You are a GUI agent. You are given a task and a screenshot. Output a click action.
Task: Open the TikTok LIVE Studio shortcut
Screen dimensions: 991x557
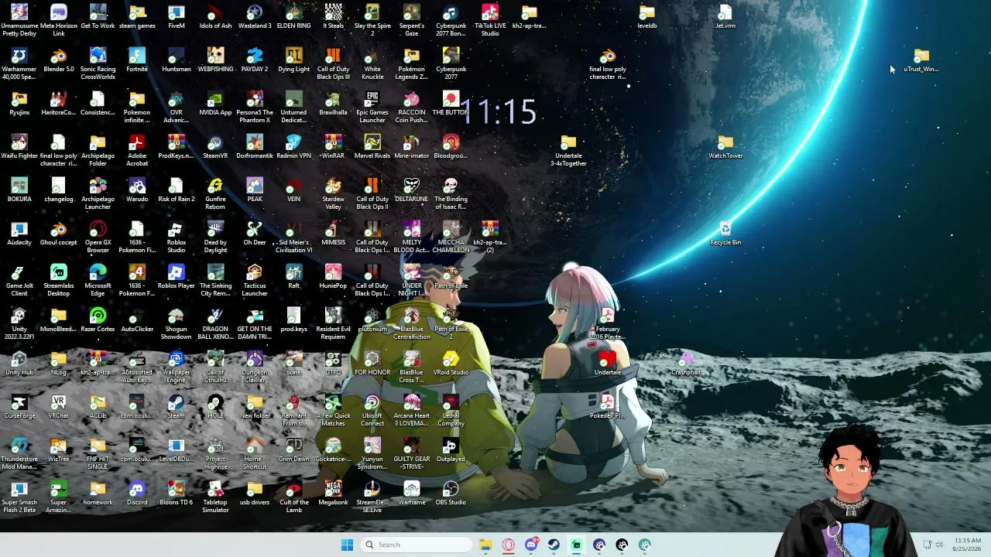pos(490,20)
